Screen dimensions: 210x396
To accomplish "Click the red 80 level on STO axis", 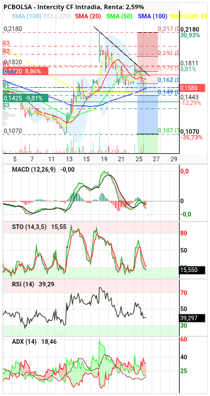I will (x=184, y=233).
